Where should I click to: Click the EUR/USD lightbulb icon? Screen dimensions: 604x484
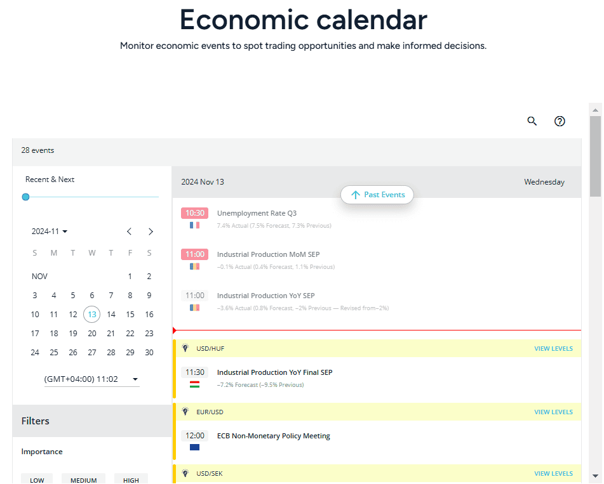click(x=185, y=412)
